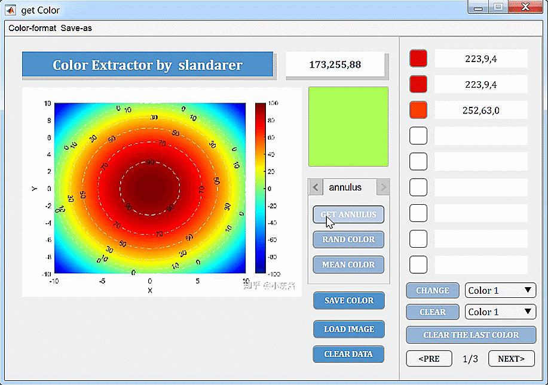This screenshot has width=548, height=385.
Task: Click SAVE COLOR to store the current color
Action: coord(348,301)
